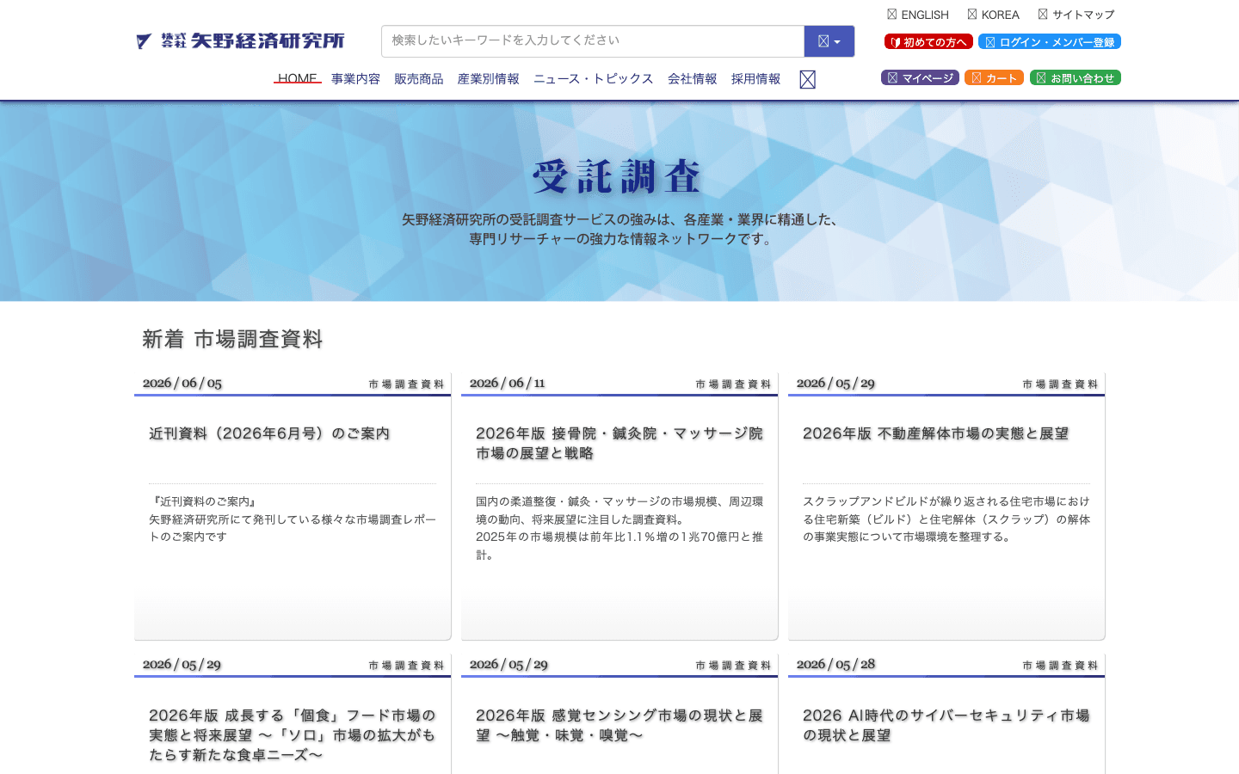
Task: Open 接骨院・鍼灸院・マッサージ院 market report
Action: tap(619, 443)
